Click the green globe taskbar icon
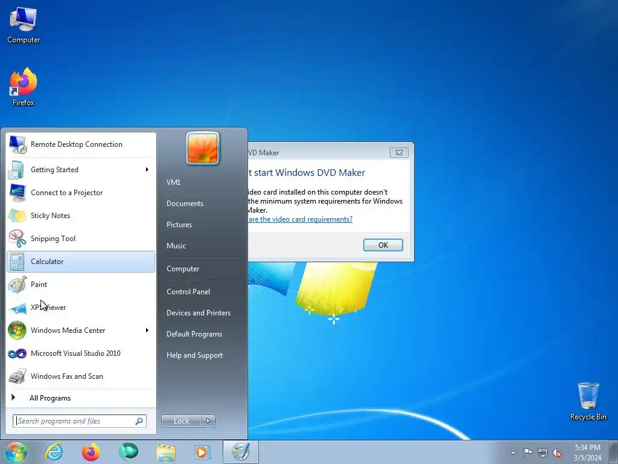This screenshot has width=618, height=464. point(129,451)
